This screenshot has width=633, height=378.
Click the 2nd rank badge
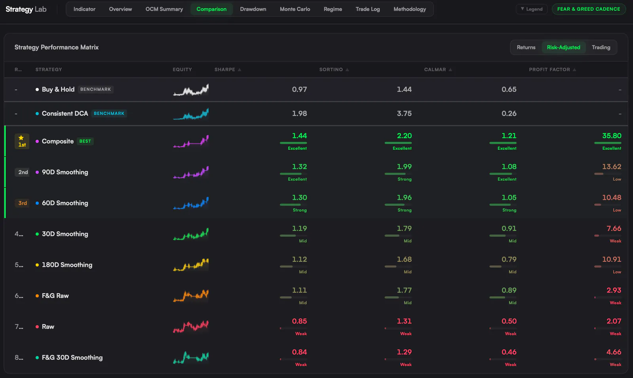[x=23, y=172]
